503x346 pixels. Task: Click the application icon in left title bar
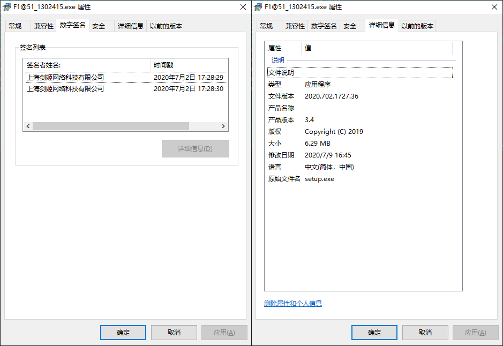pyautogui.click(x=6, y=7)
